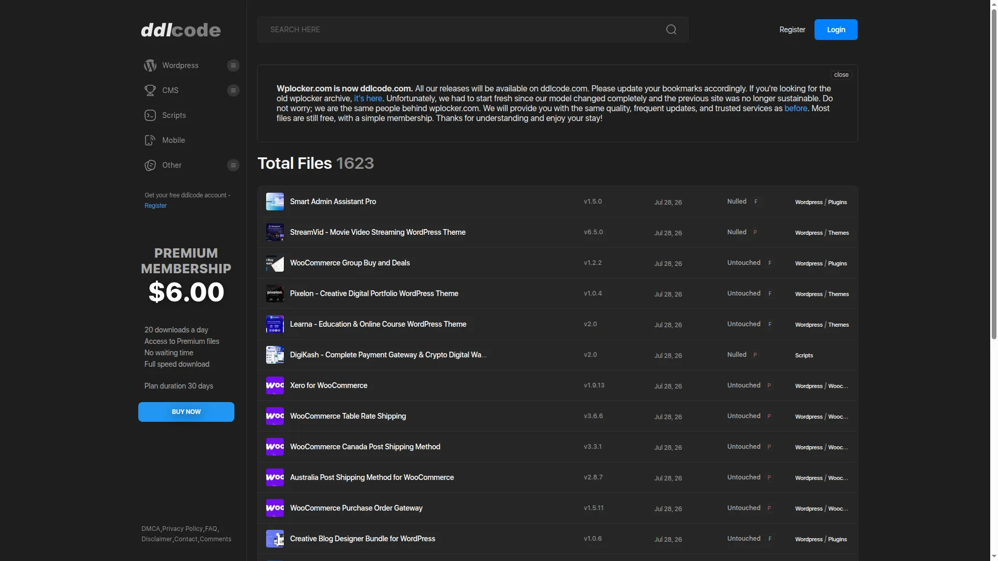
Task: Open "Smart Admin Assistant Pro" title
Action: pyautogui.click(x=333, y=202)
